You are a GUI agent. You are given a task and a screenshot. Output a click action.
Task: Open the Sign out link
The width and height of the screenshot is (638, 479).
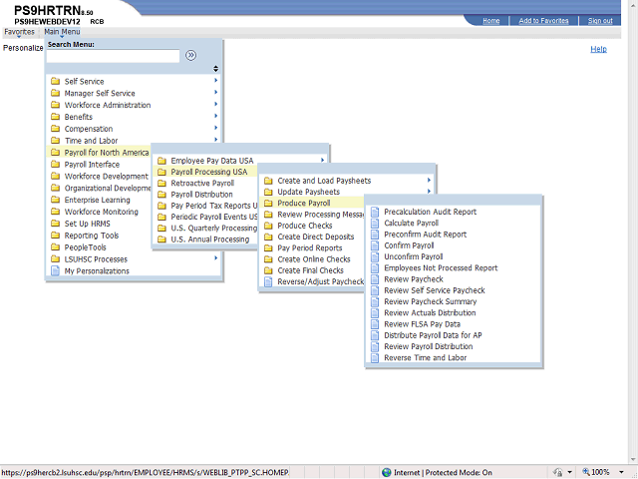click(x=600, y=20)
